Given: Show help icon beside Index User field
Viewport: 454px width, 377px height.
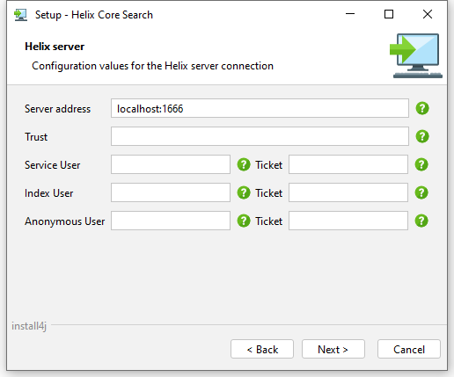Looking at the screenshot, I should point(244,192).
